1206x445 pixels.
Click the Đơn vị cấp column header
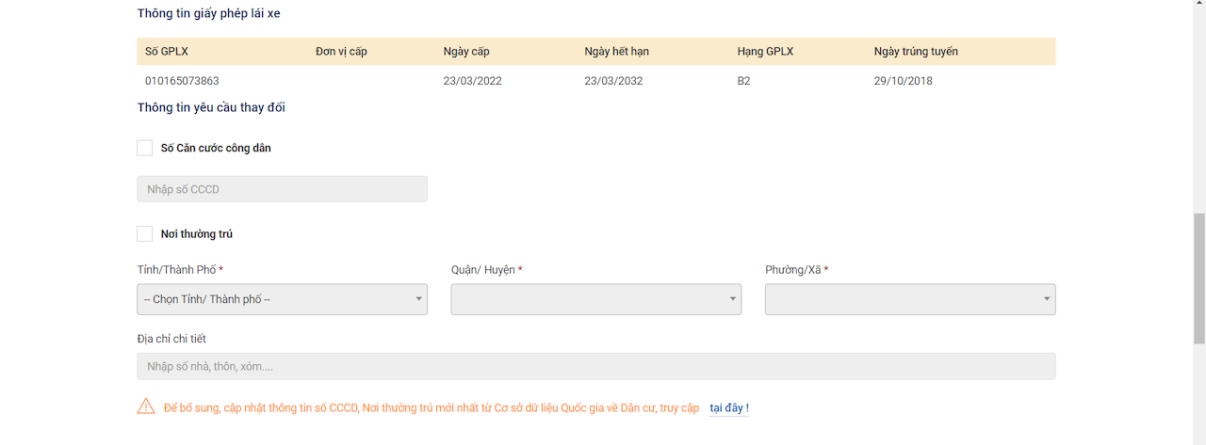click(x=341, y=52)
